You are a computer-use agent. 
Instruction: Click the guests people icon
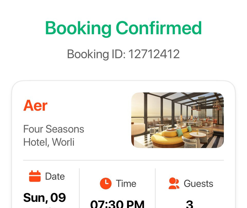[174, 184]
